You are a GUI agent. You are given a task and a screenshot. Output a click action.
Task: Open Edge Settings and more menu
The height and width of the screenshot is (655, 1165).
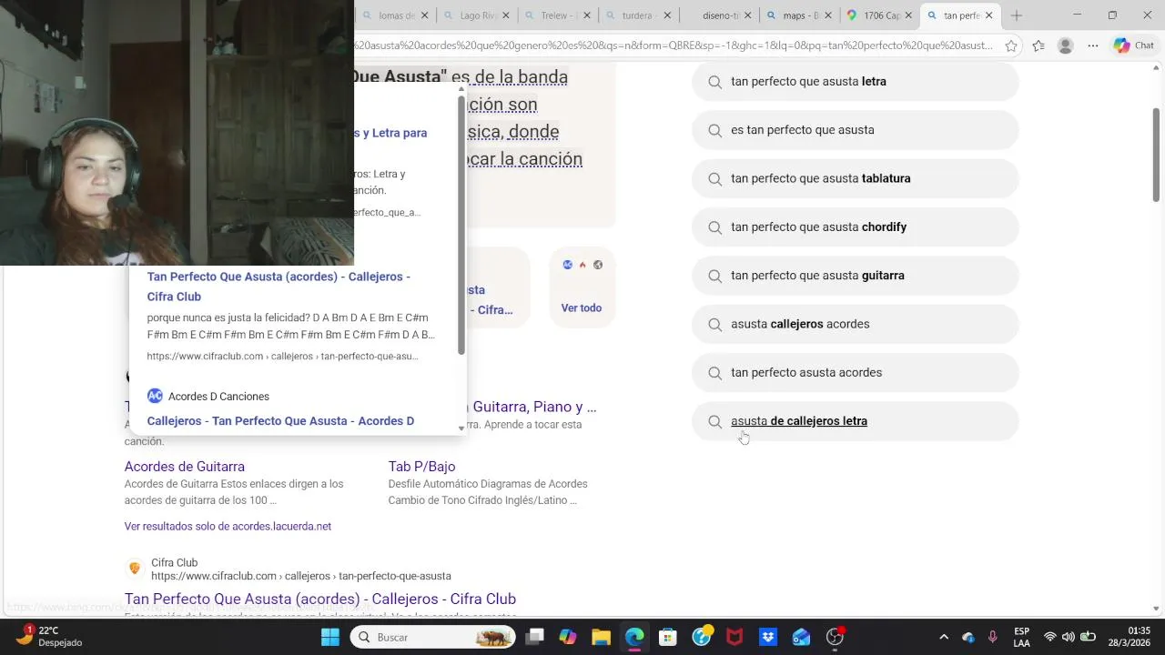pyautogui.click(x=1093, y=45)
